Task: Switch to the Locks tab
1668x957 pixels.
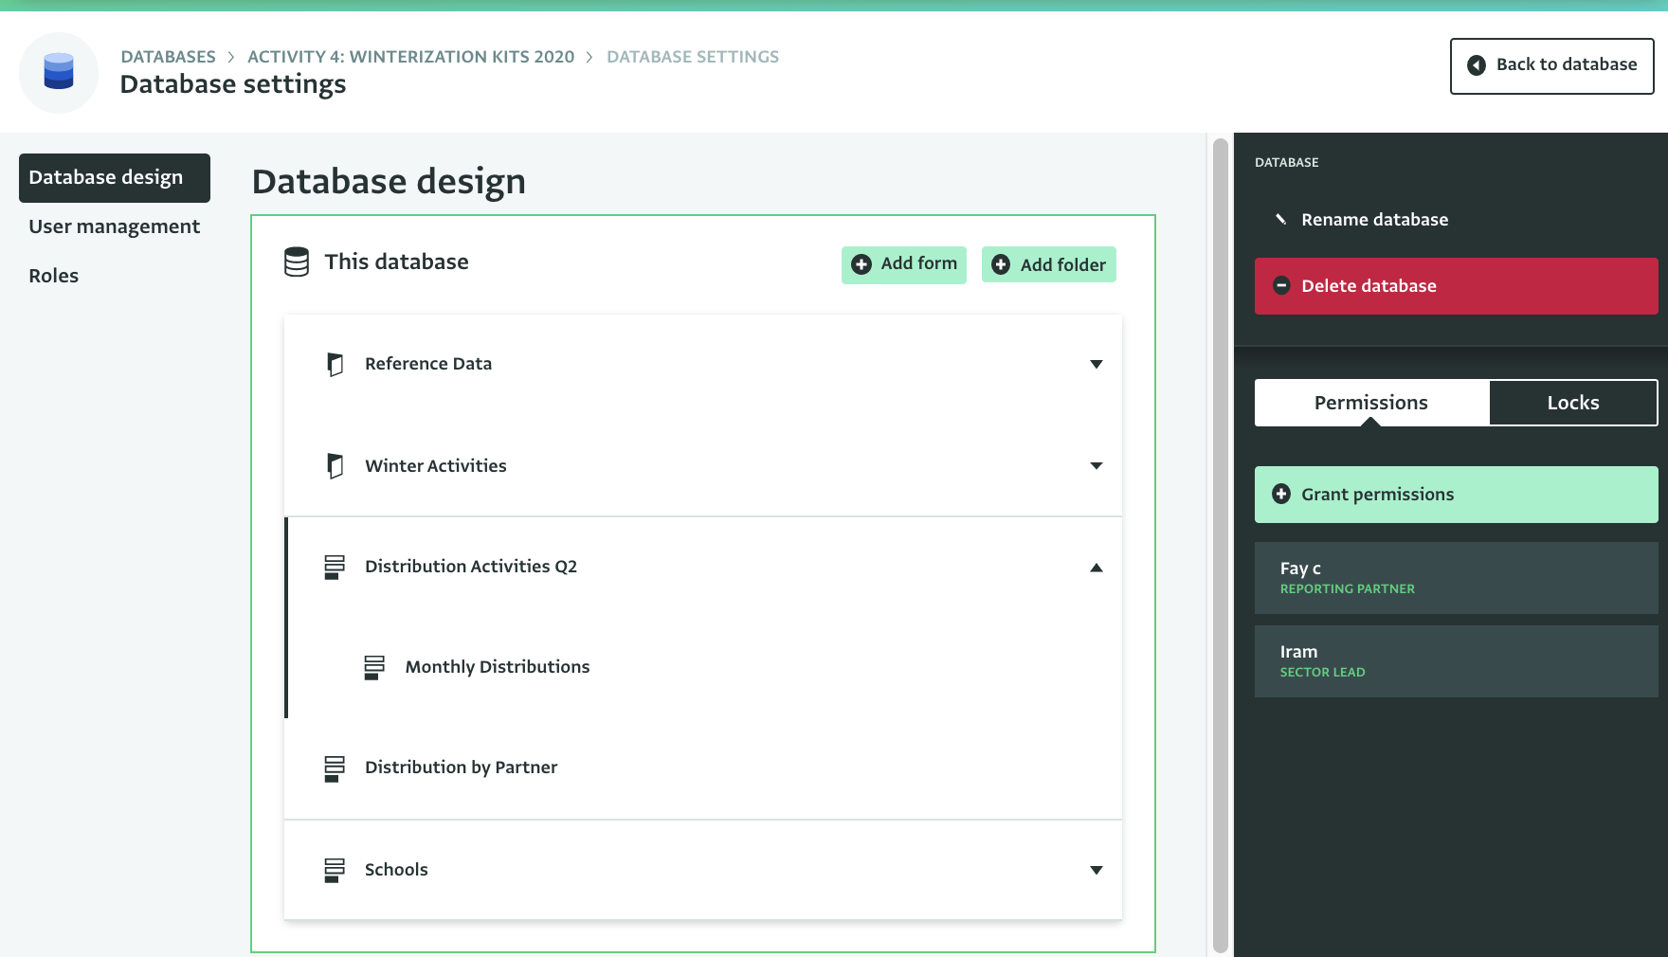Action: pos(1572,402)
